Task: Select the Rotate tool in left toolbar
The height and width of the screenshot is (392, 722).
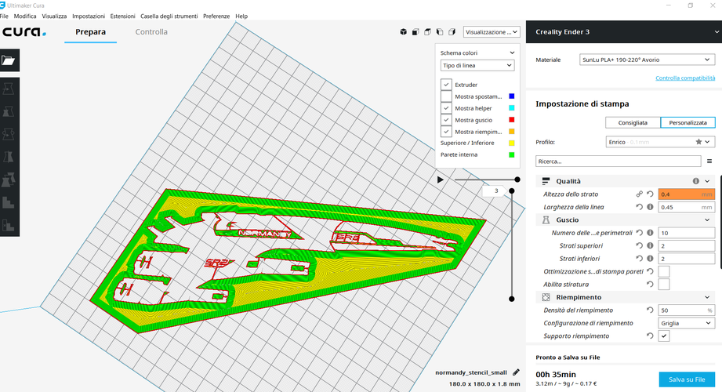Action: [9, 134]
